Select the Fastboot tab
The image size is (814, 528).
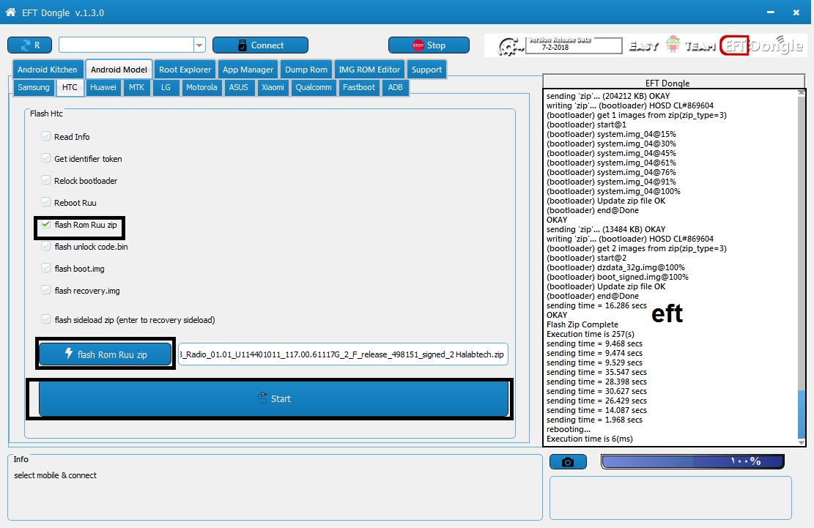click(x=359, y=87)
